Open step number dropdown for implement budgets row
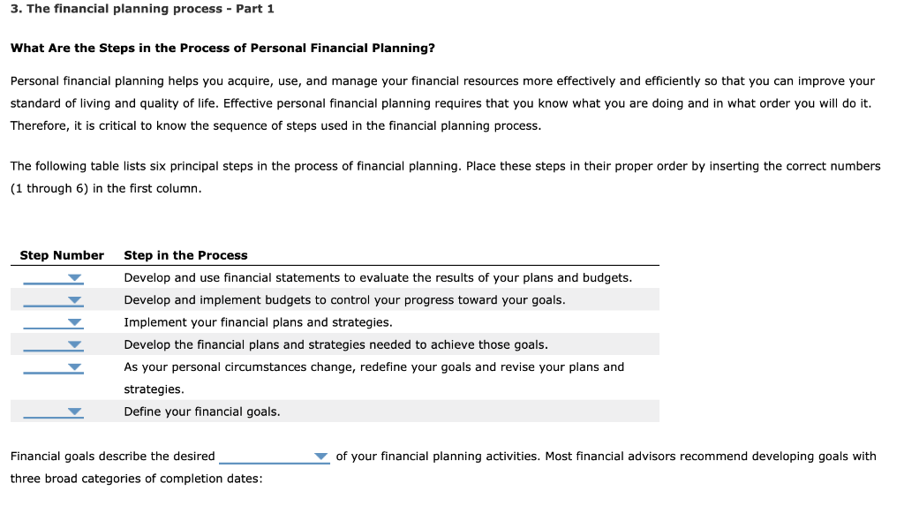The image size is (904, 506). (x=53, y=300)
